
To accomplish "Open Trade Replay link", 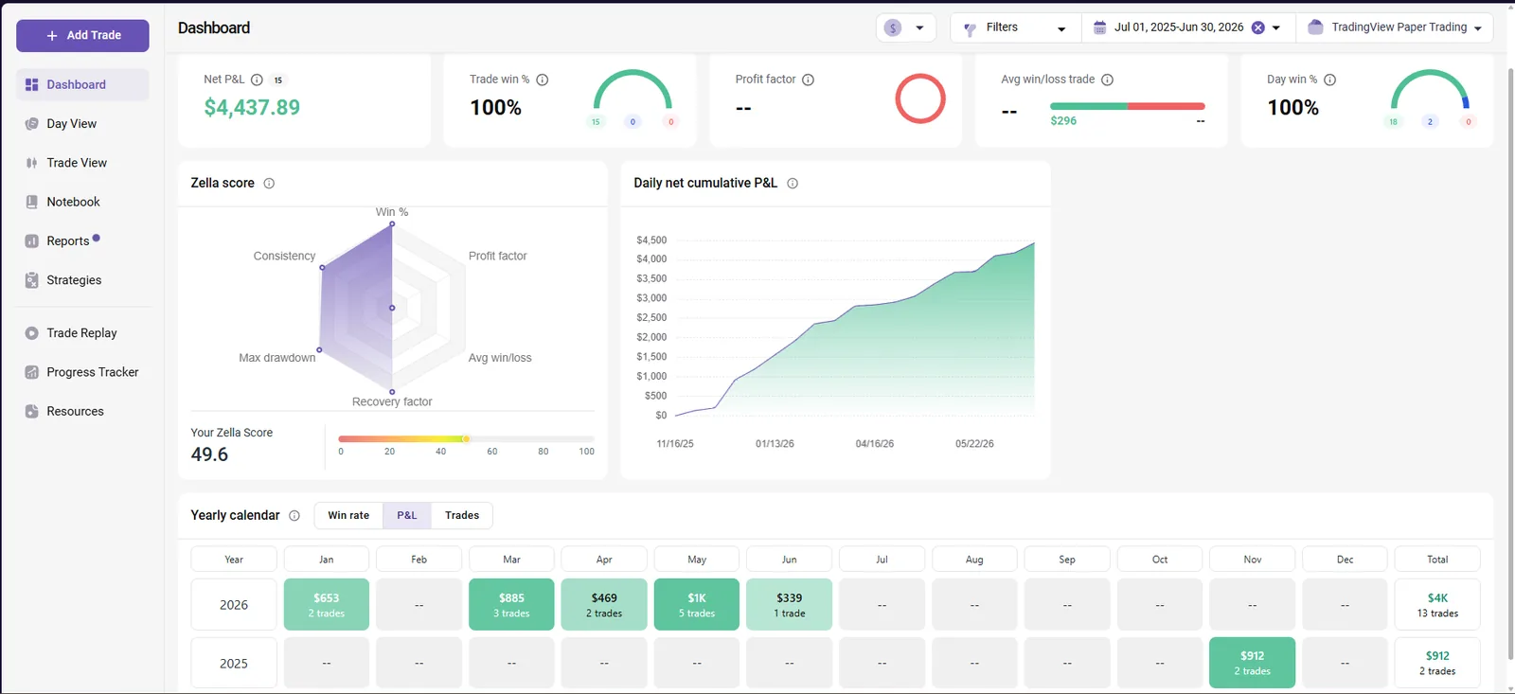I will 81,333.
